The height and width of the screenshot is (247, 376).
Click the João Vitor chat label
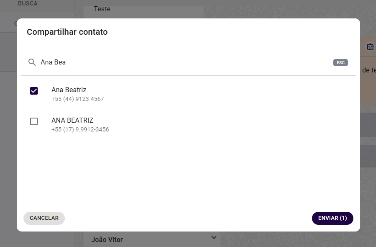(x=107, y=239)
